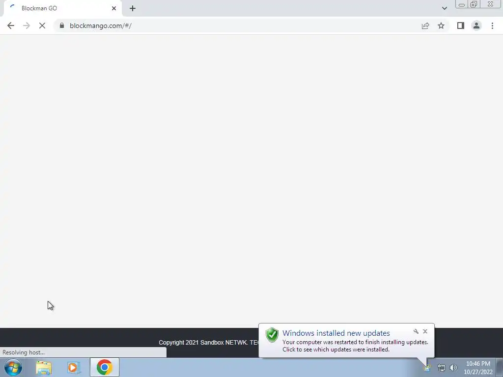
Task: Stop loading the page
Action: coord(42,26)
